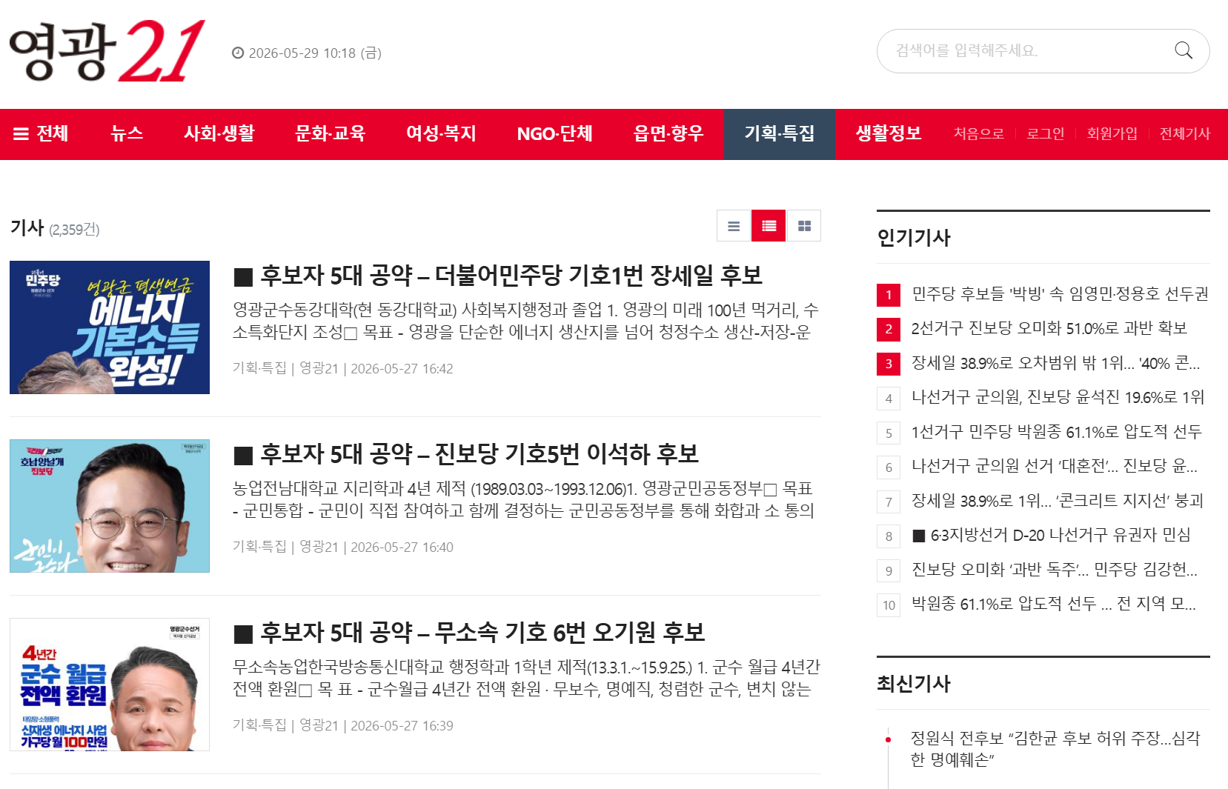Select the summary list view icon
Screen dimensions: 1228x789
tap(769, 226)
